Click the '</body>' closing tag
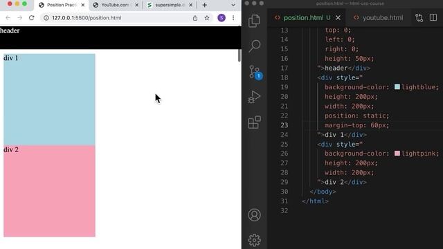443x249 pixels. (x=323, y=192)
